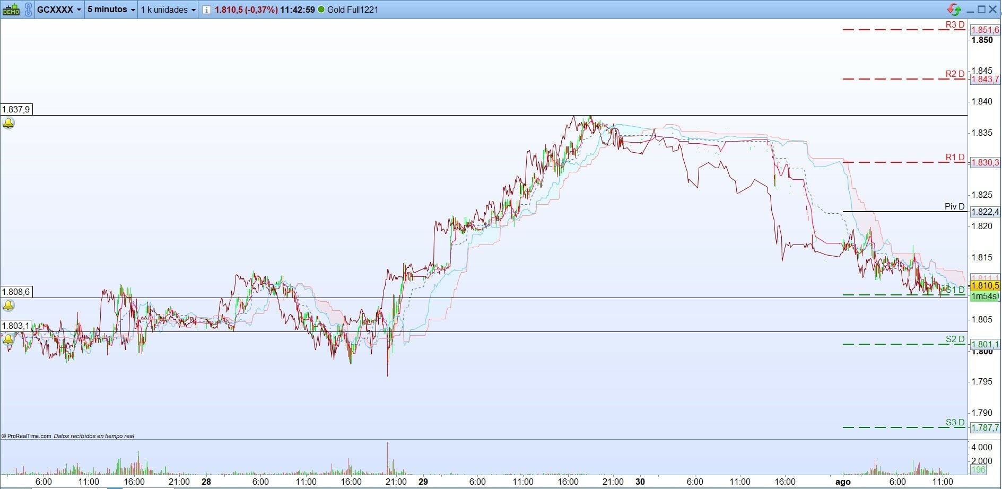Click the 1.803,1 alert price label
The height and width of the screenshot is (489, 1002).
pos(16,326)
